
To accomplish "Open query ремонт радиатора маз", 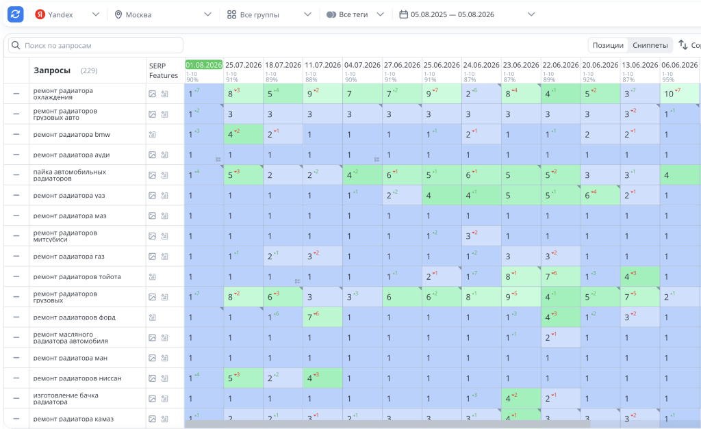I will point(70,216).
